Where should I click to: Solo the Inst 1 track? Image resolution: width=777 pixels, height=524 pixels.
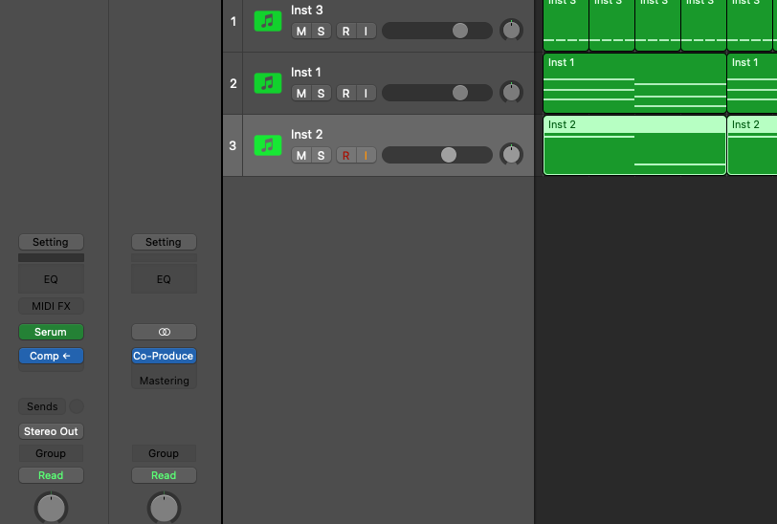pos(321,94)
